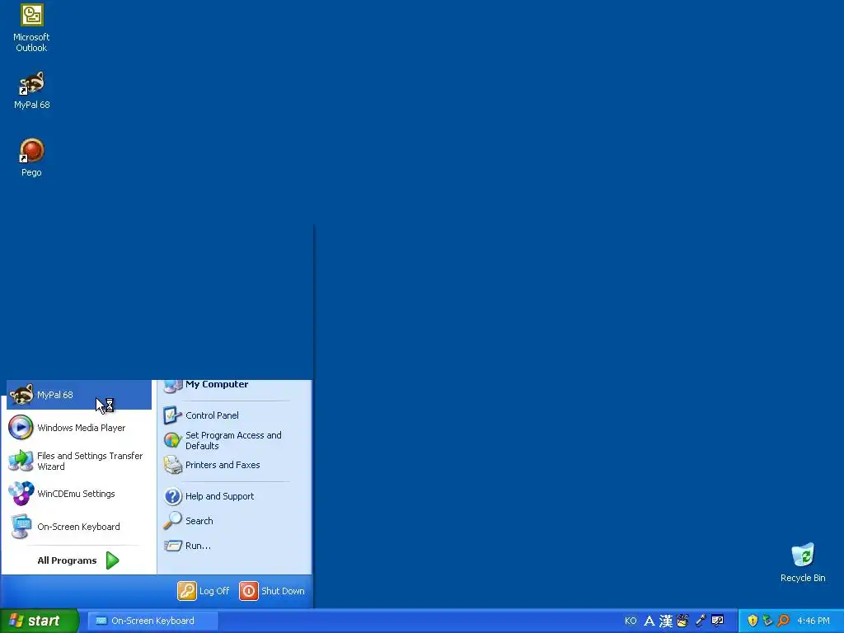Click the Run window icon
This screenshot has height=633, width=844.
click(172, 546)
